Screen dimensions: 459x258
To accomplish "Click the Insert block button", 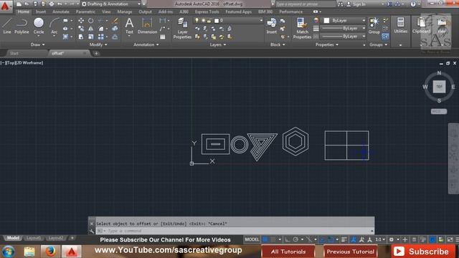I will click(271, 26).
